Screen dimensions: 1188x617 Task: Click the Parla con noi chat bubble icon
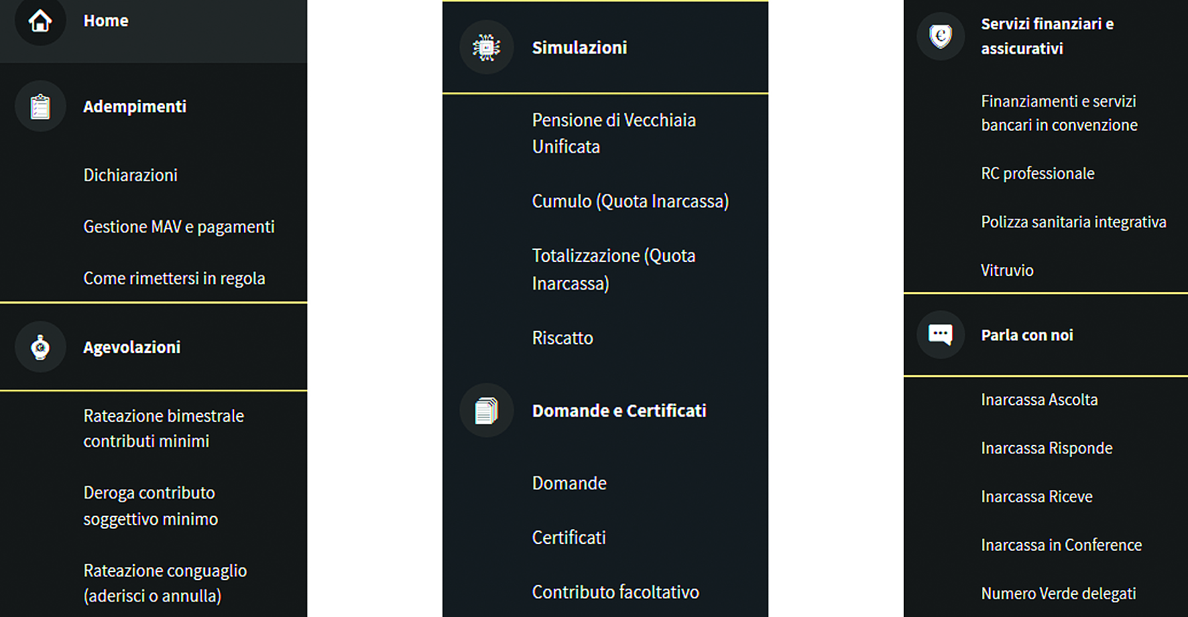coord(941,334)
